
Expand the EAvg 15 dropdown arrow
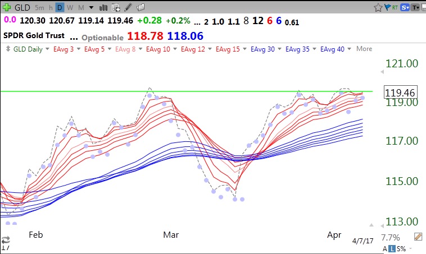click(x=244, y=49)
